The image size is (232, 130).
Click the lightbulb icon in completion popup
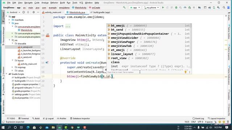185,72
